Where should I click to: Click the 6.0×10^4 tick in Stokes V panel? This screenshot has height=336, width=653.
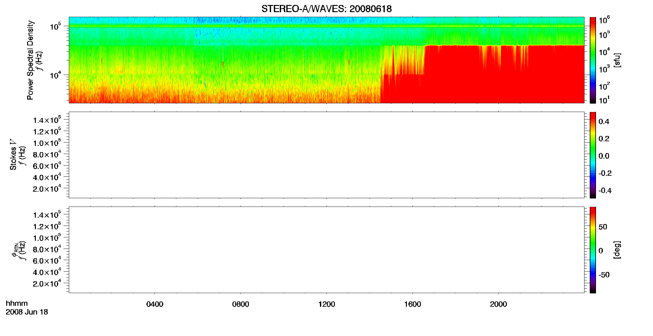pos(47,166)
